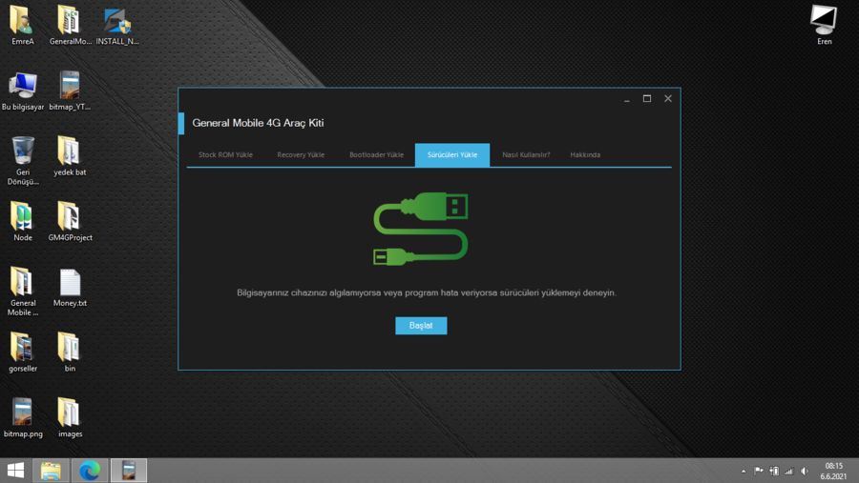This screenshot has height=483, width=859.
Task: Select the EmreA folder on desktop
Action: pyautogui.click(x=23, y=25)
